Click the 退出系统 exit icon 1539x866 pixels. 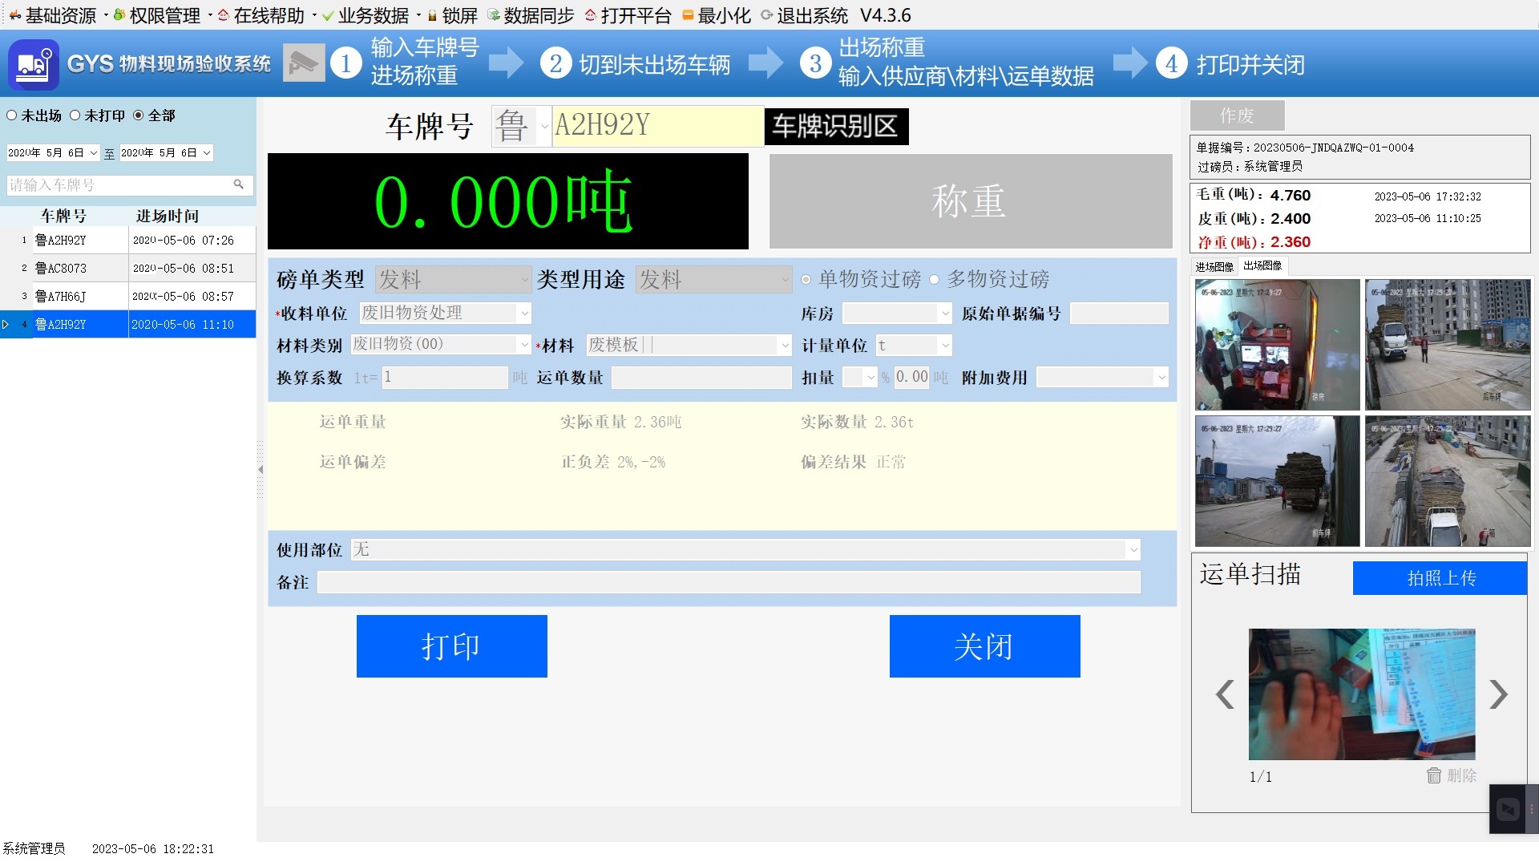(767, 15)
